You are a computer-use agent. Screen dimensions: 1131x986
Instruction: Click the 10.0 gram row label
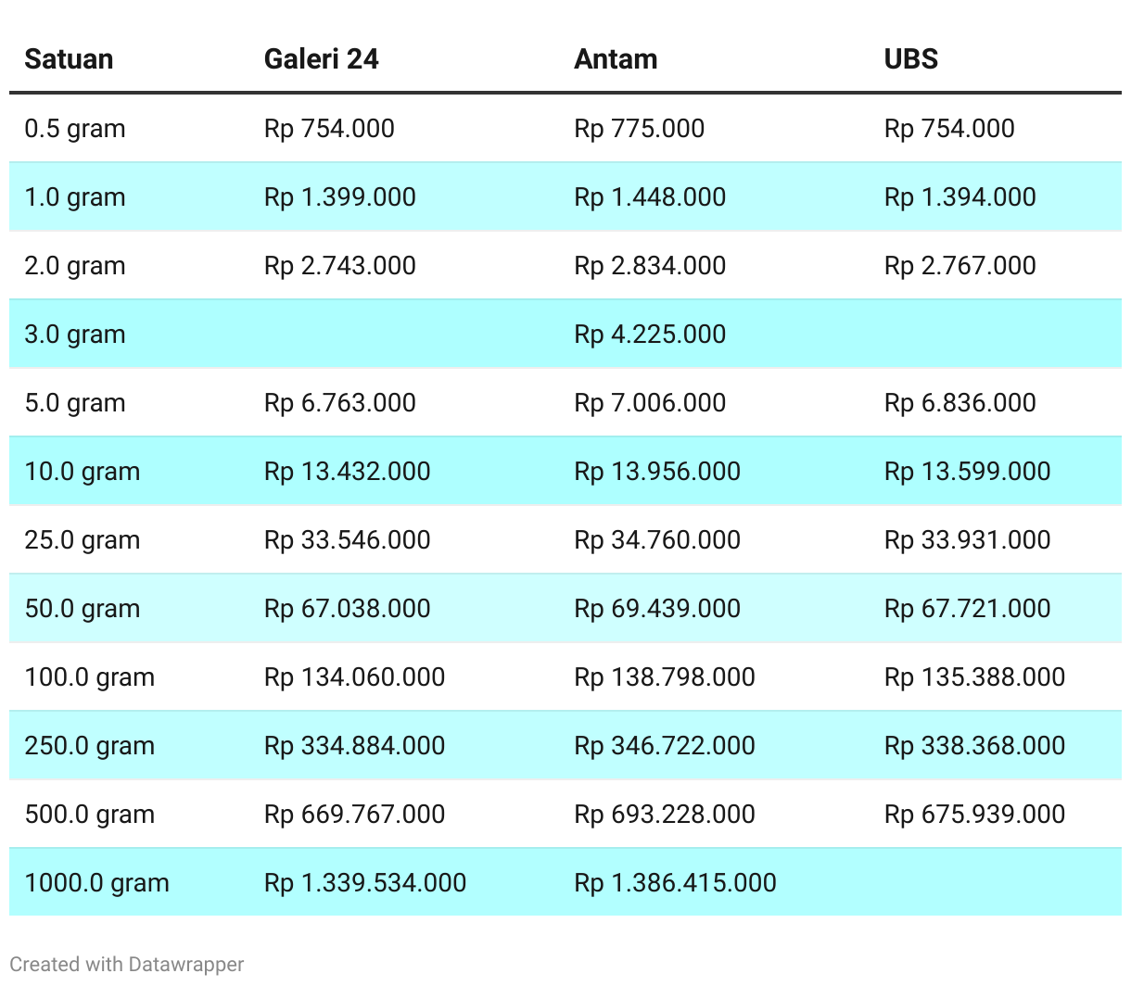pyautogui.click(x=83, y=471)
